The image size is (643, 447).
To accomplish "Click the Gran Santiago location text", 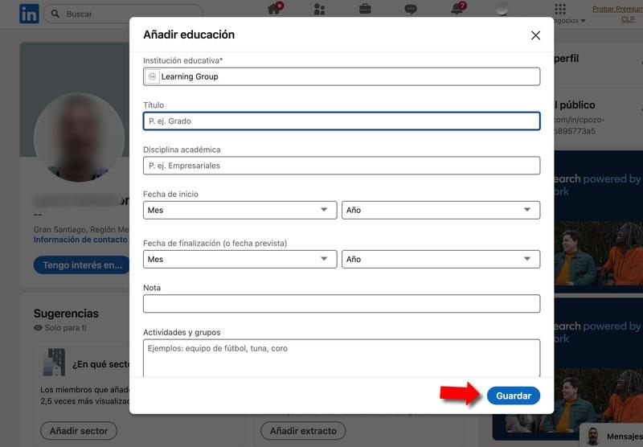I will 81,230.
